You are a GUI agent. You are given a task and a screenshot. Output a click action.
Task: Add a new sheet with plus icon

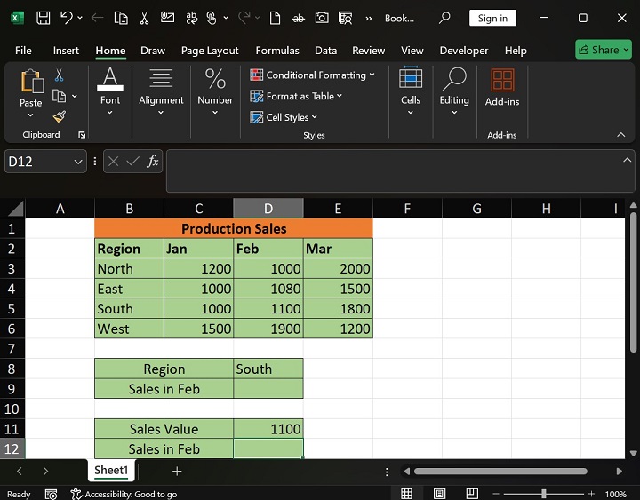click(x=177, y=471)
